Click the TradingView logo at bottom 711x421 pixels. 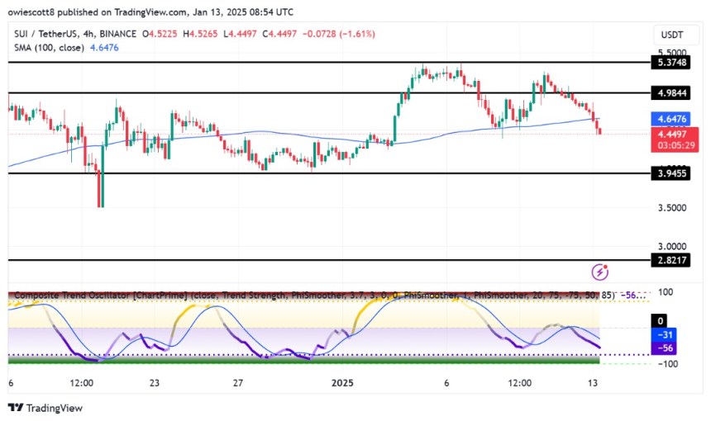45,408
